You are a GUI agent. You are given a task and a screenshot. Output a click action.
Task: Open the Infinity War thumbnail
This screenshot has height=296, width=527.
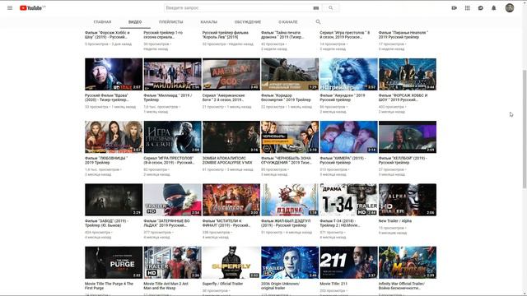pos(408,262)
